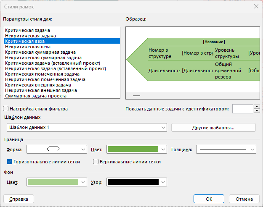Screen dimensions: 263x207
Task: Select 'Некритическая задача' list item
Action: (x=62, y=36)
